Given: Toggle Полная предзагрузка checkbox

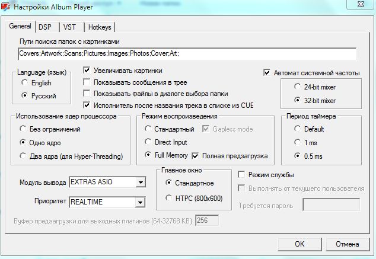Looking at the screenshot, I should pyautogui.click(x=195, y=156).
